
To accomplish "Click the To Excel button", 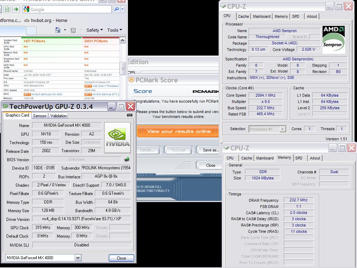I will pyautogui.click(x=178, y=150).
